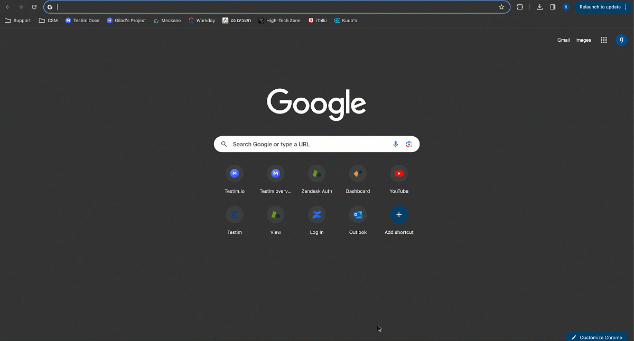634x341 pixels.
Task: Click the Google logo
Action: (x=316, y=105)
